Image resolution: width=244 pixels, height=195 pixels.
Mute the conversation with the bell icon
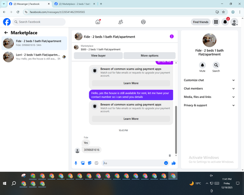(x=203, y=65)
